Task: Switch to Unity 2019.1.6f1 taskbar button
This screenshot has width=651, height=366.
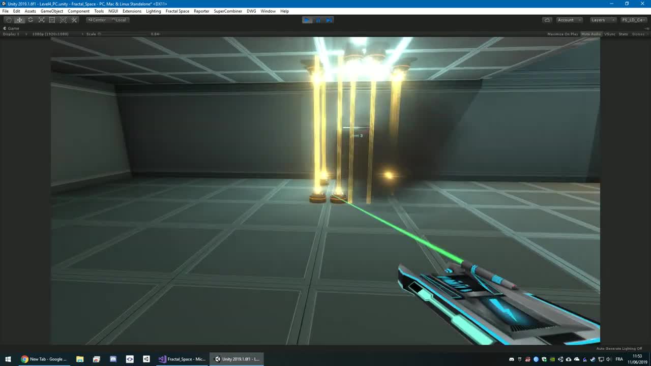Action: (x=236, y=359)
